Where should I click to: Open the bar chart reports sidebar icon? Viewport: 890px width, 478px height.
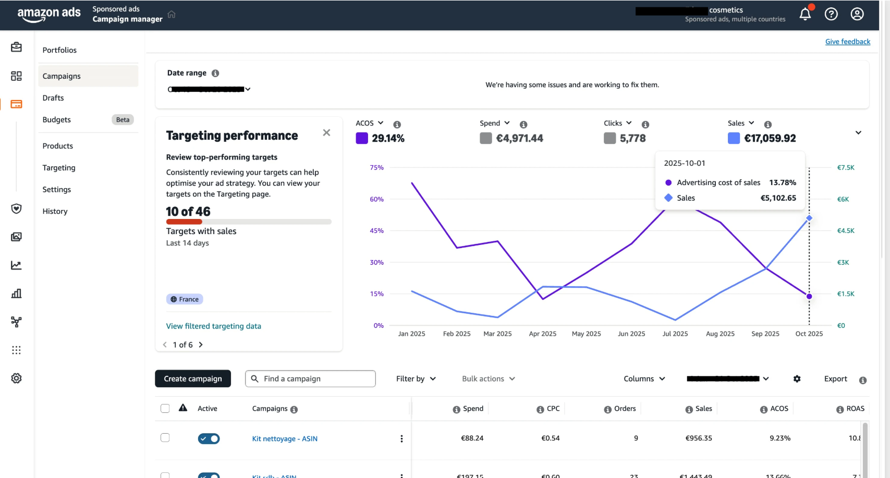pos(16,293)
